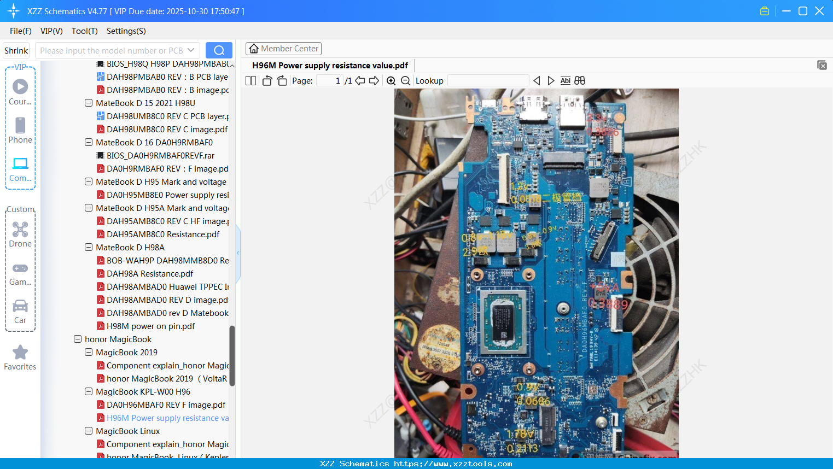Open the model number dropdown arrow
Screen dimensions: 833x469
click(x=191, y=50)
